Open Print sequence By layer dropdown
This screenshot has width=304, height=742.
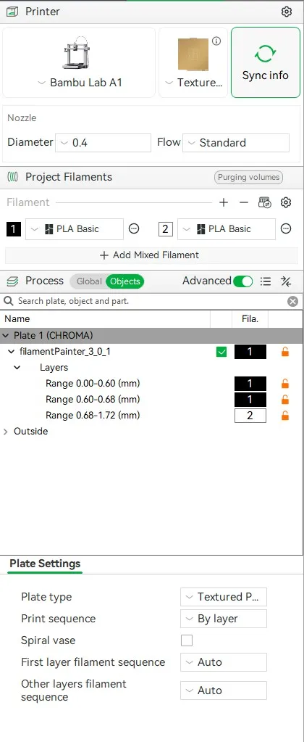pos(223,619)
